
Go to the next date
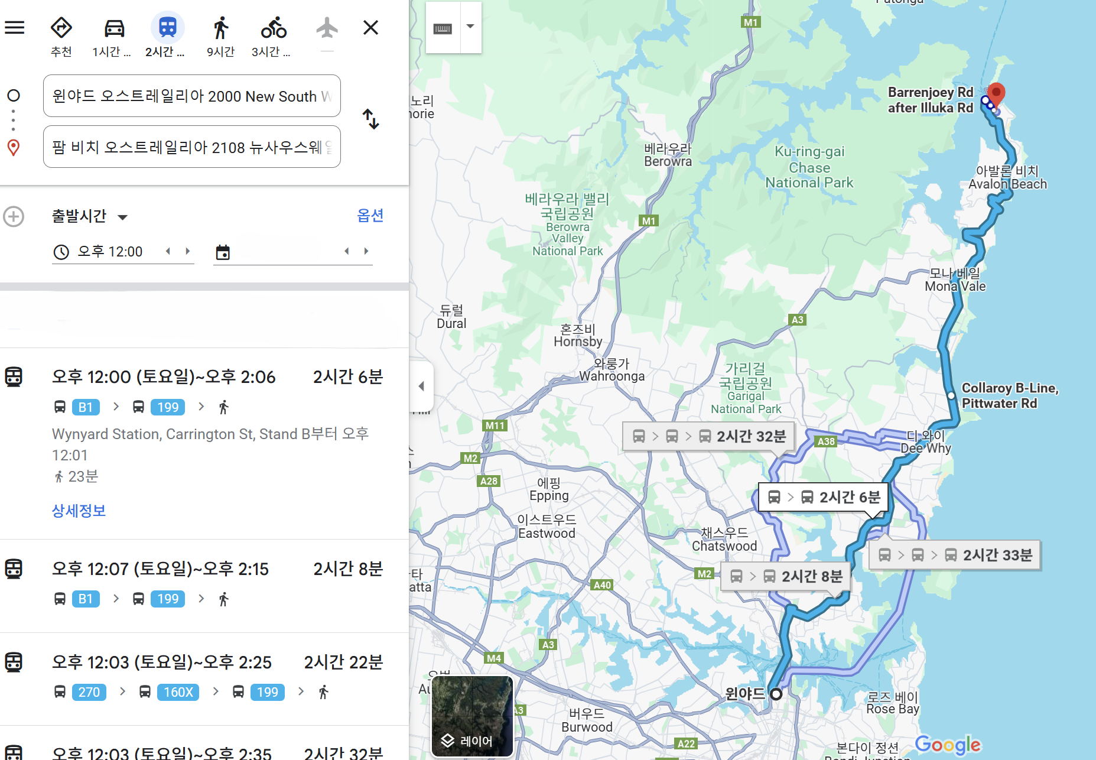(x=366, y=251)
